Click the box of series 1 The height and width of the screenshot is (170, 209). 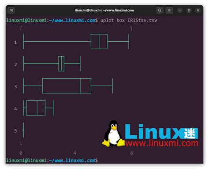click(x=99, y=42)
